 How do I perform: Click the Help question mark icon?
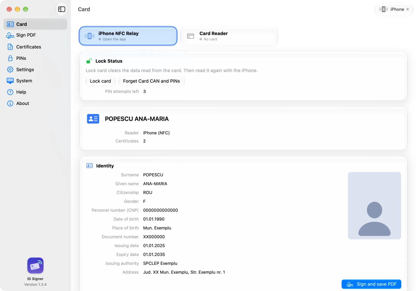point(10,92)
